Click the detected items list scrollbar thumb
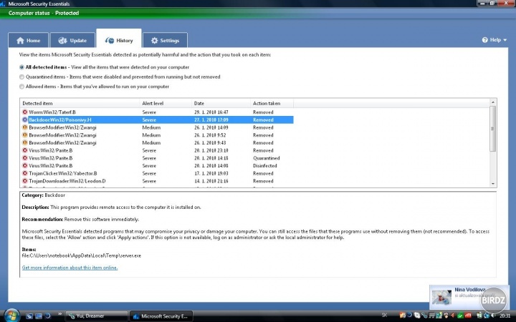Screen dimensions: 516x322 [492, 129]
